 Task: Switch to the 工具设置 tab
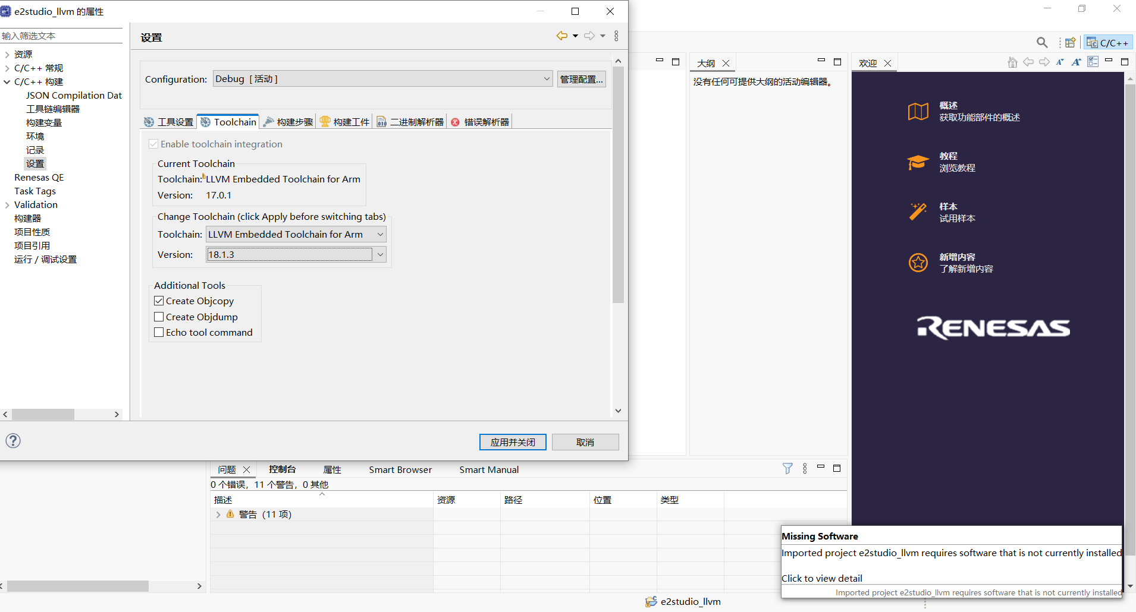[x=169, y=122]
